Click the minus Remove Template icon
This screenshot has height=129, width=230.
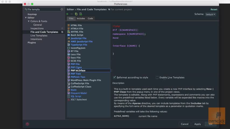72,14
